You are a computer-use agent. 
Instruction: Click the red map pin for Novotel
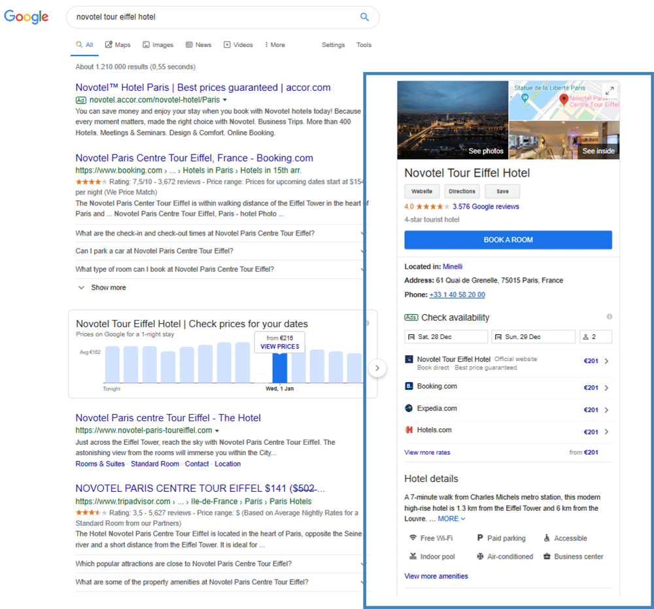pos(564,99)
